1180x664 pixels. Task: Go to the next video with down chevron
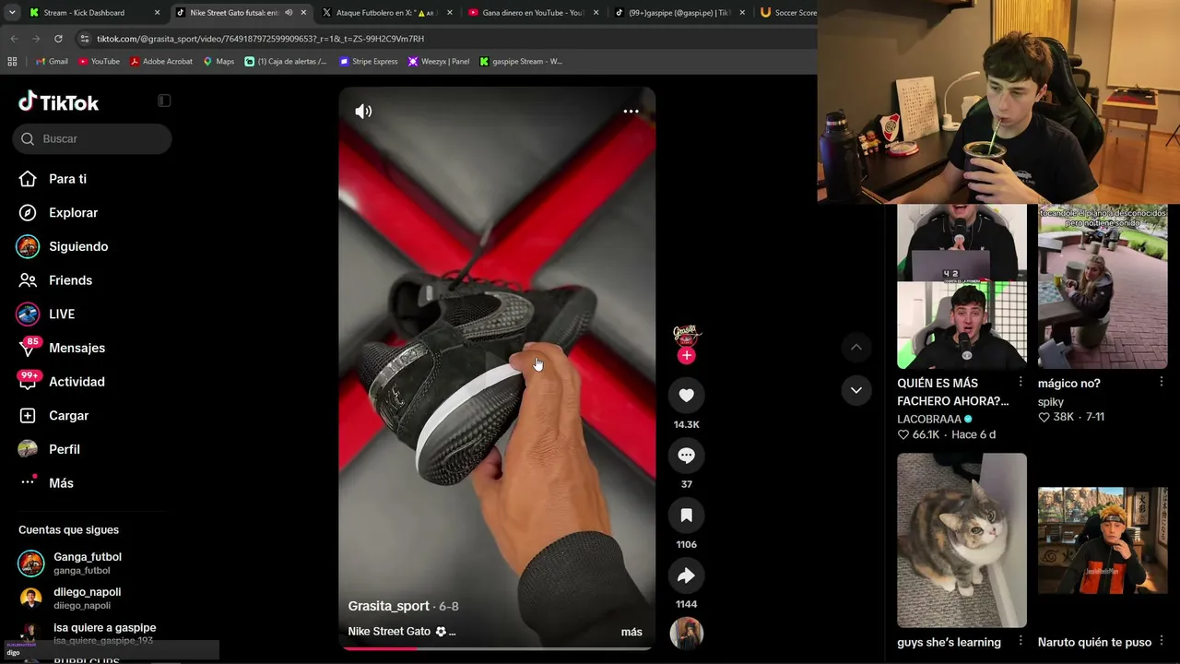[856, 390]
